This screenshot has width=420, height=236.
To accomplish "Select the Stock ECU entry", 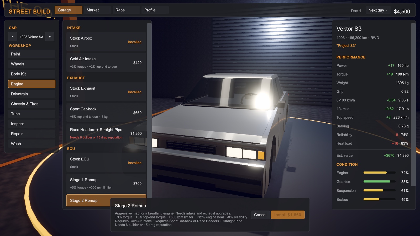I will (x=106, y=163).
